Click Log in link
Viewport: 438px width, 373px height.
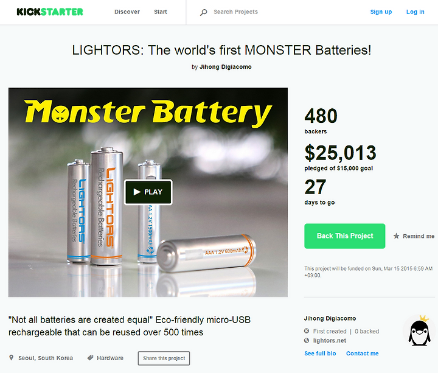tap(415, 12)
